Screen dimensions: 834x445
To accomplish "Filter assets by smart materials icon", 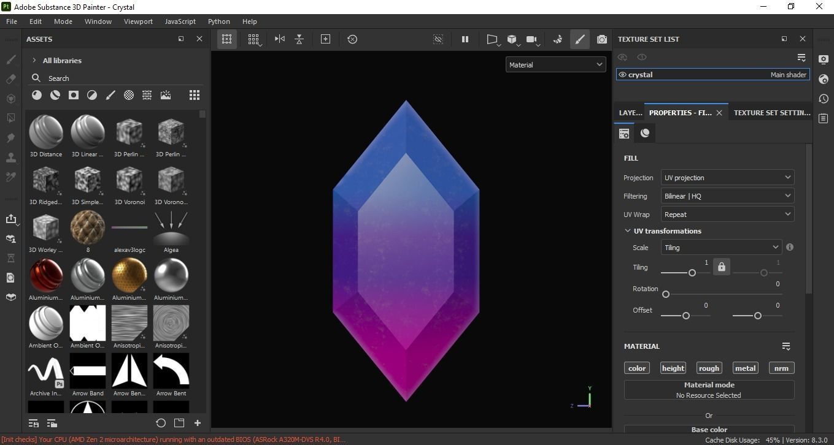I will point(55,95).
